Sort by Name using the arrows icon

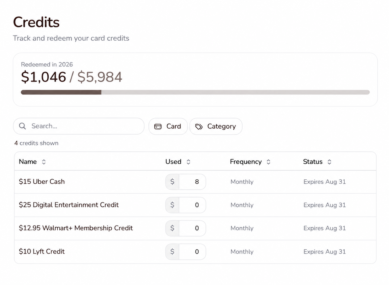[x=44, y=162]
